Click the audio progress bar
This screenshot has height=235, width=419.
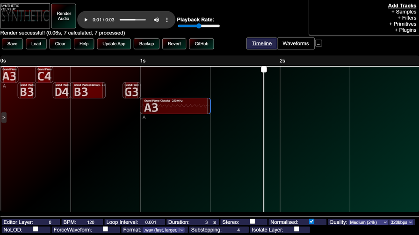132,20
